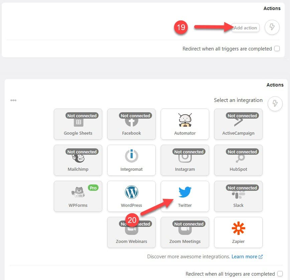Select the Slack integration
The image size is (290, 280).
tap(238, 196)
